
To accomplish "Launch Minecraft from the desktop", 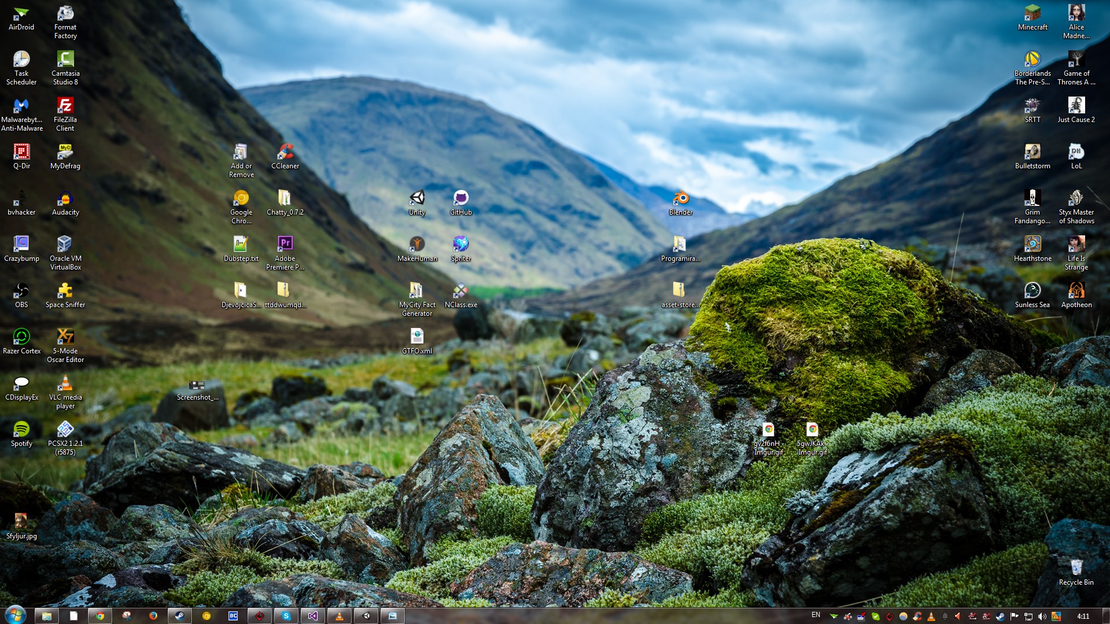I will tap(1032, 18).
